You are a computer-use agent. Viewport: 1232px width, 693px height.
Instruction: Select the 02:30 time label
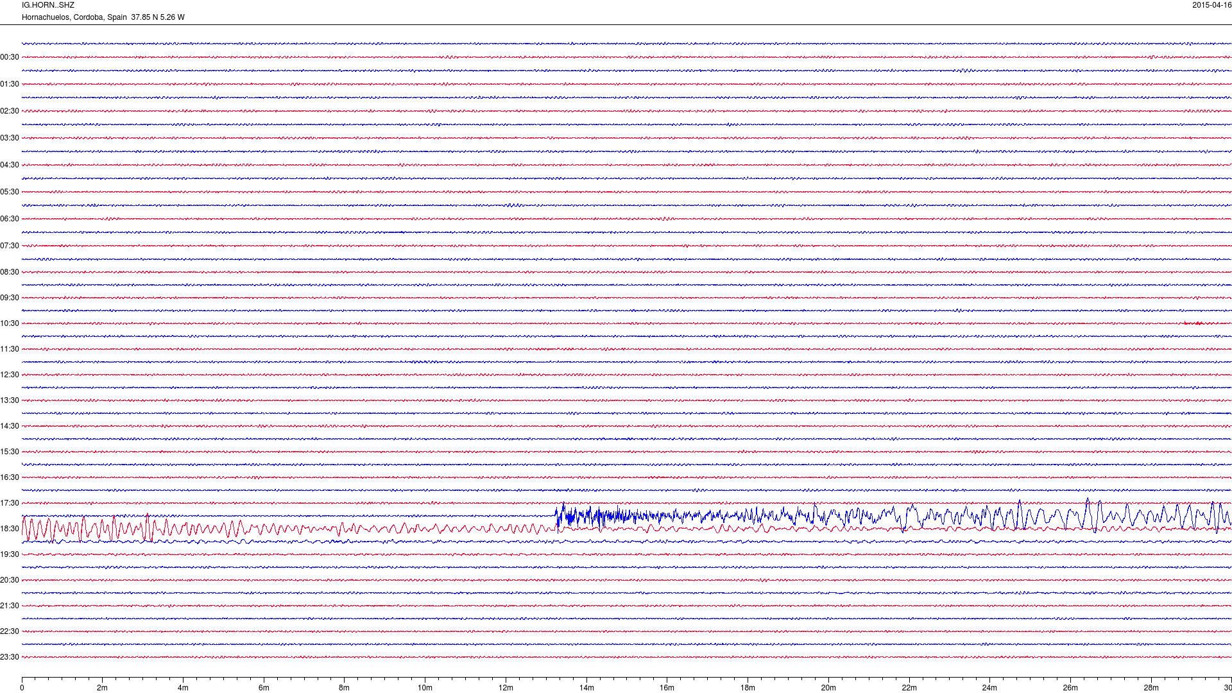tap(10, 111)
